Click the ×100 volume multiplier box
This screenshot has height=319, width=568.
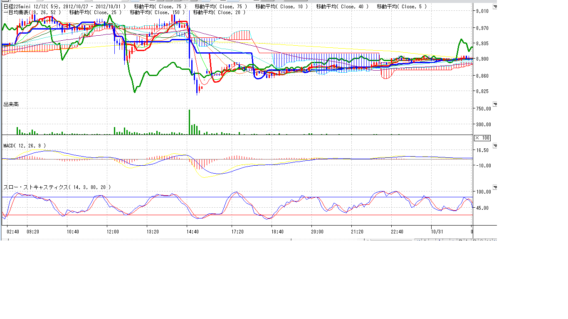tap(482, 138)
